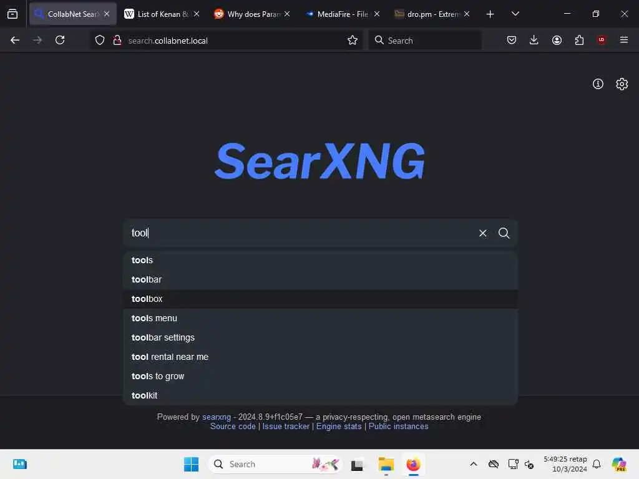This screenshot has width=639, height=479.
Task: Choose the 'toolbar' suggestion
Action: click(x=320, y=279)
